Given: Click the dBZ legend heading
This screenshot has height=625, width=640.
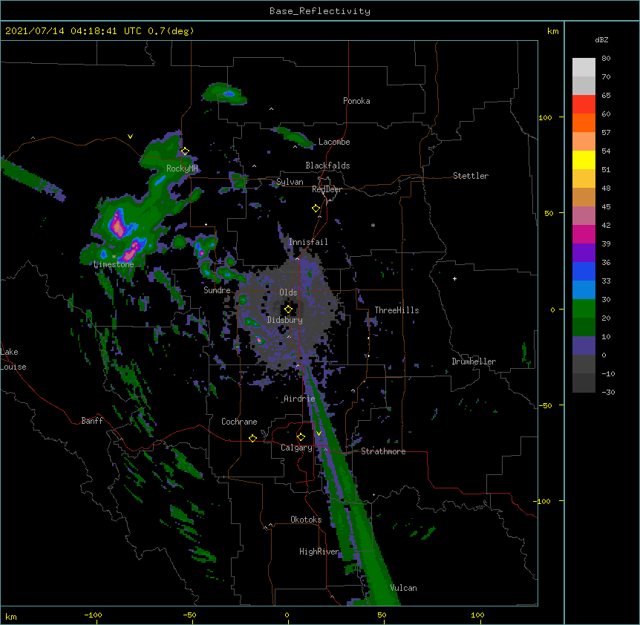Looking at the screenshot, I should (601, 39).
